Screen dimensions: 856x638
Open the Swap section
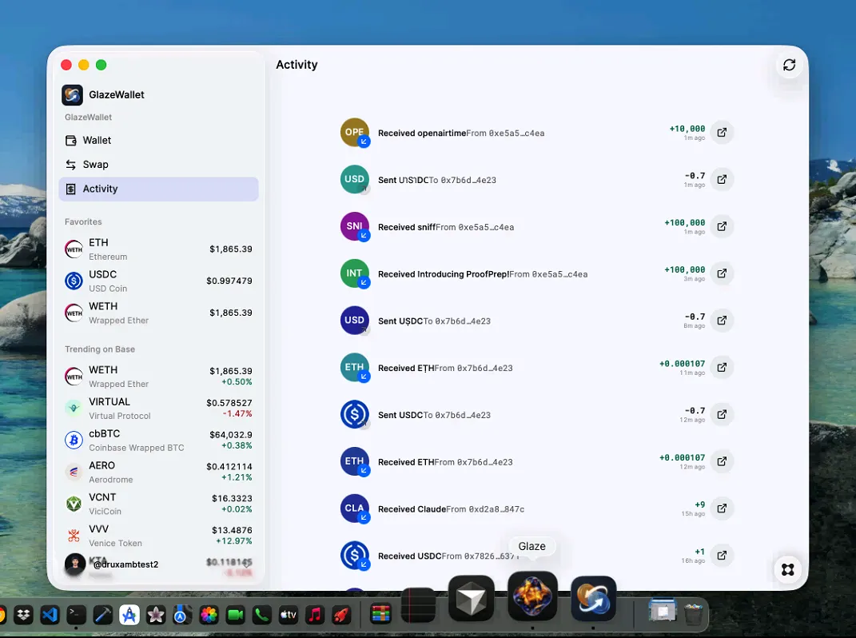pyautogui.click(x=158, y=165)
